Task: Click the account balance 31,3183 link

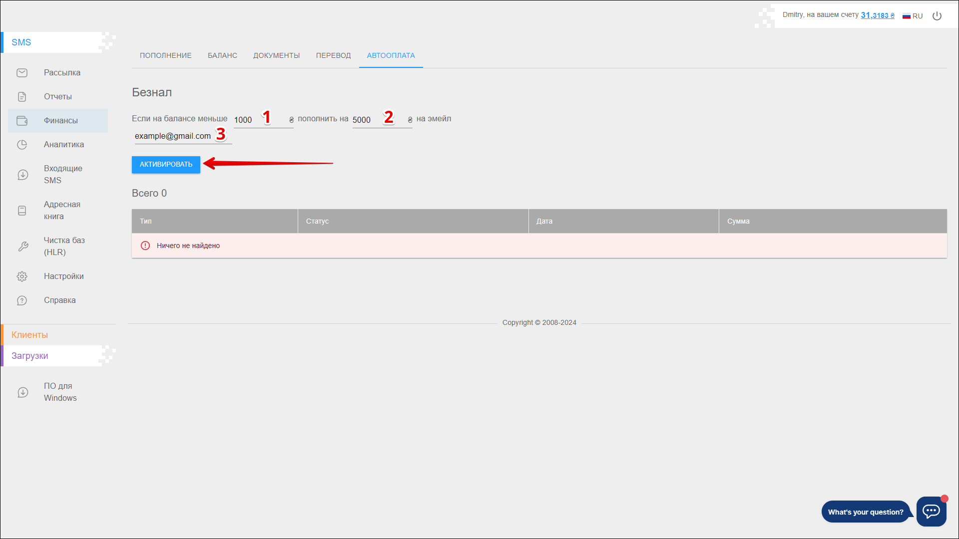Action: point(877,15)
